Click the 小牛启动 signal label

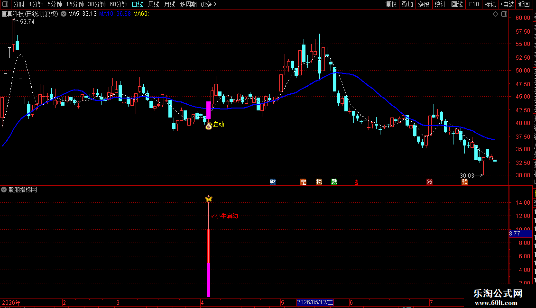(x=224, y=216)
